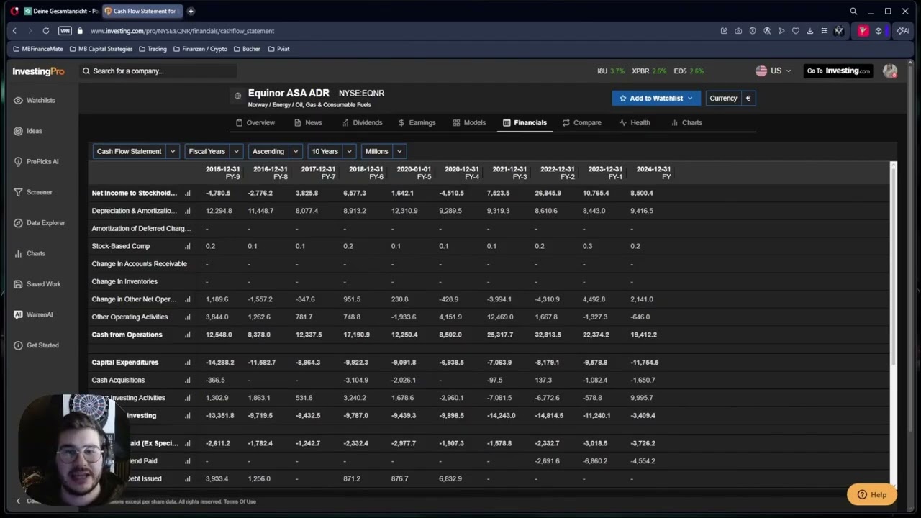Reload the page with browser refresh icon
Image resolution: width=921 pixels, height=518 pixels.
pos(45,31)
